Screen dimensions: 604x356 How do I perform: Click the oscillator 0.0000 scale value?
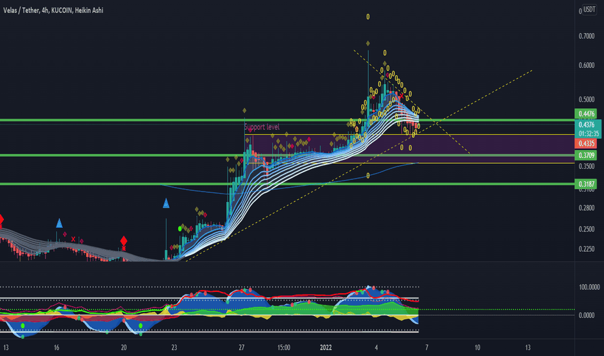[587, 315]
